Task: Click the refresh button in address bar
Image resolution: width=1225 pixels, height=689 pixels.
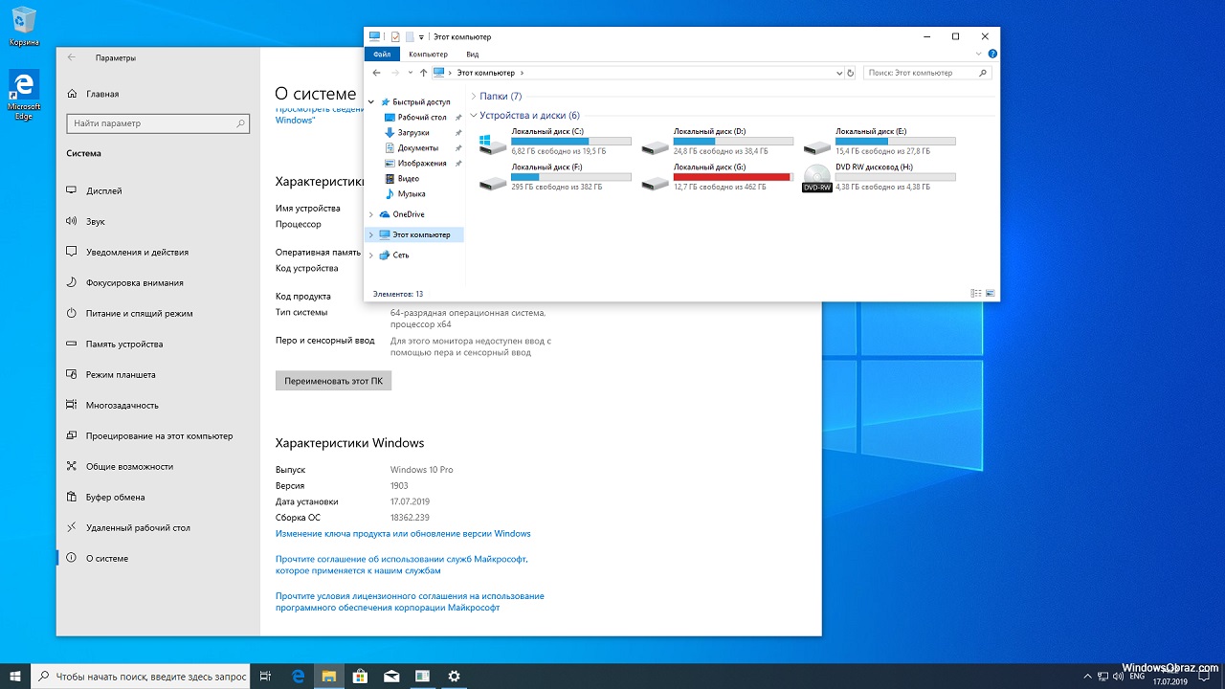Action: tap(850, 73)
